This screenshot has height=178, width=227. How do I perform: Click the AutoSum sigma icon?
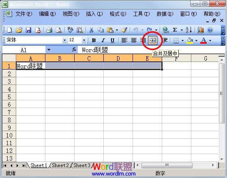pos(175,30)
